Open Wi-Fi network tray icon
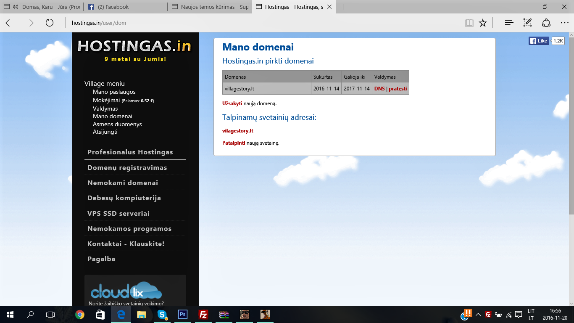Screen dimensions: 574x323 509,315
